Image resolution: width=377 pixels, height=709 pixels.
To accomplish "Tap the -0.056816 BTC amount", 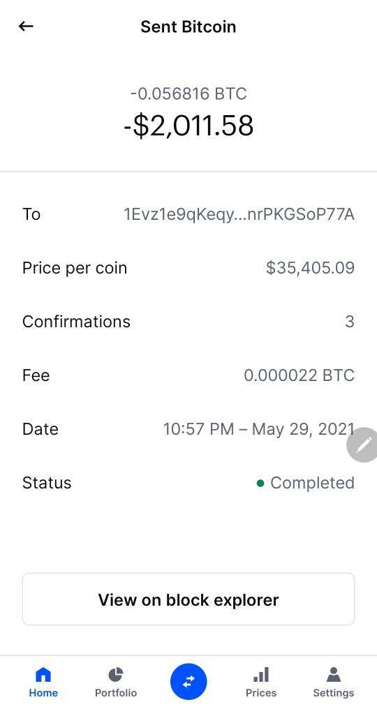I will pyautogui.click(x=188, y=94).
